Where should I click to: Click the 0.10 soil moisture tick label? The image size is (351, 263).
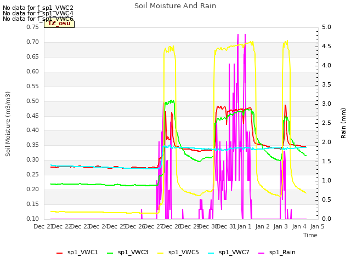pos(33,219)
